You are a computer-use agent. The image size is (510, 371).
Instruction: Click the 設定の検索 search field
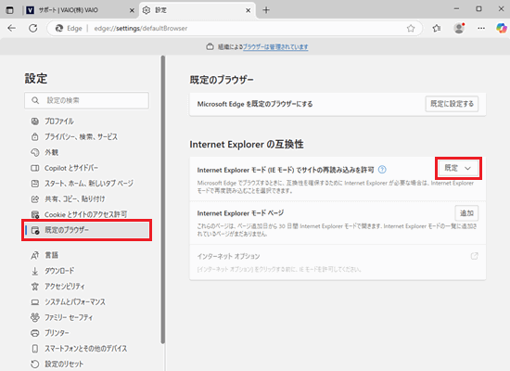(86, 100)
